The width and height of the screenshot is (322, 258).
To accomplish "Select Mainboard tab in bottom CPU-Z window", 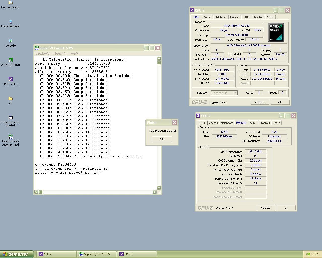I will tap(227, 123).
